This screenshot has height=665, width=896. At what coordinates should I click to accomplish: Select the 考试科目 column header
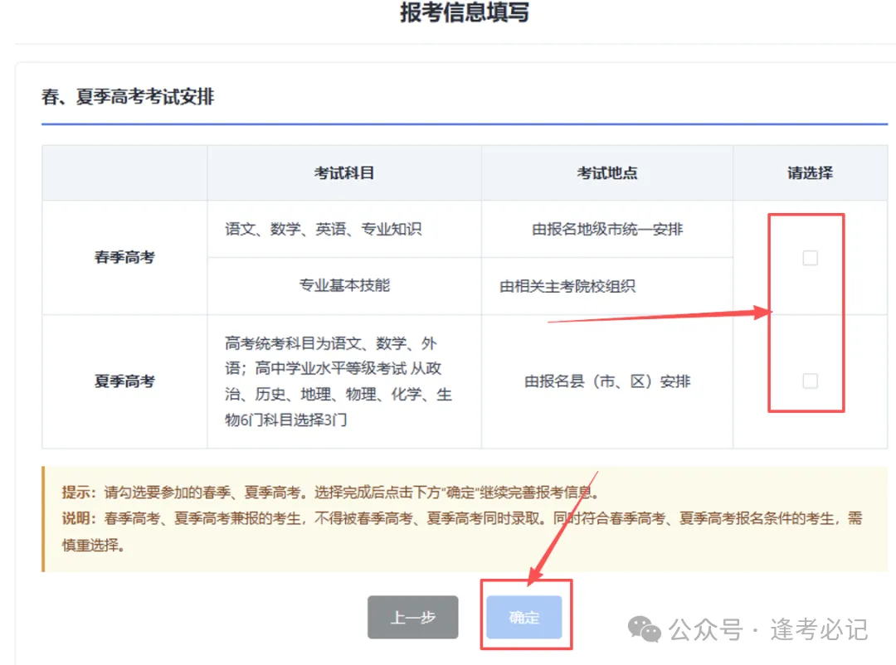(x=344, y=172)
